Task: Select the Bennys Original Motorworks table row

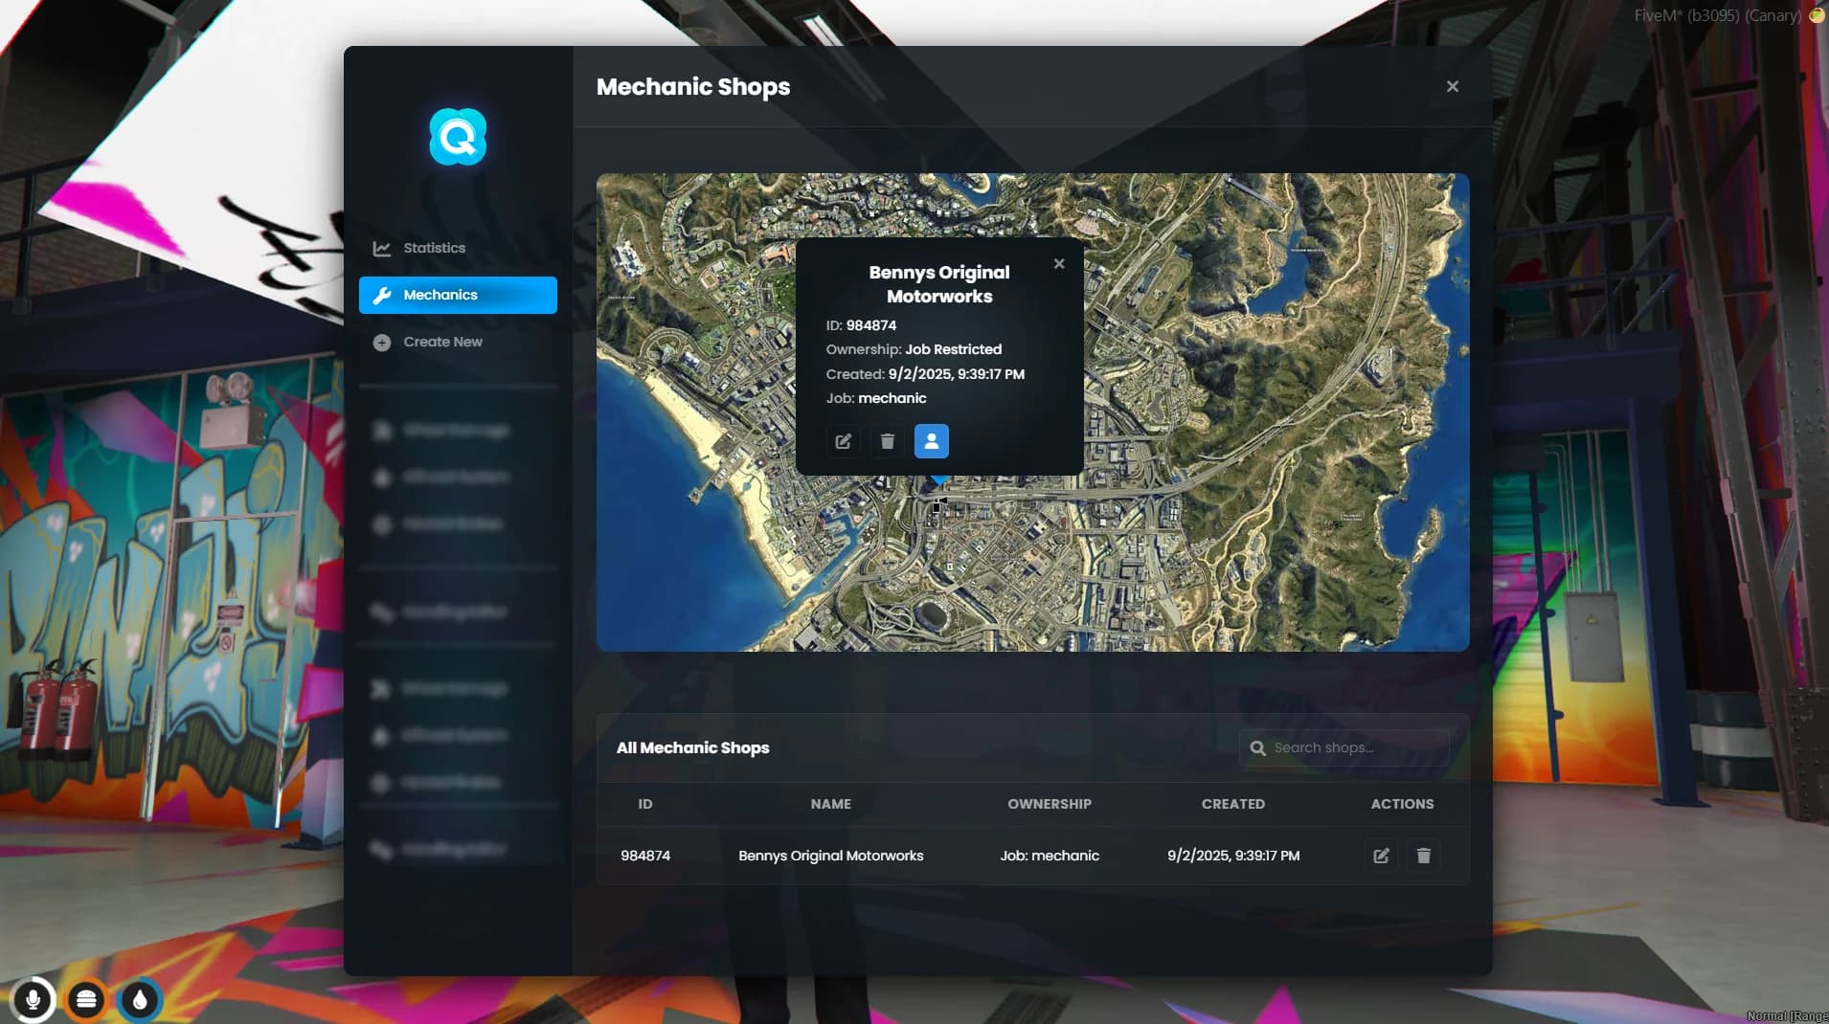Action: 830,856
